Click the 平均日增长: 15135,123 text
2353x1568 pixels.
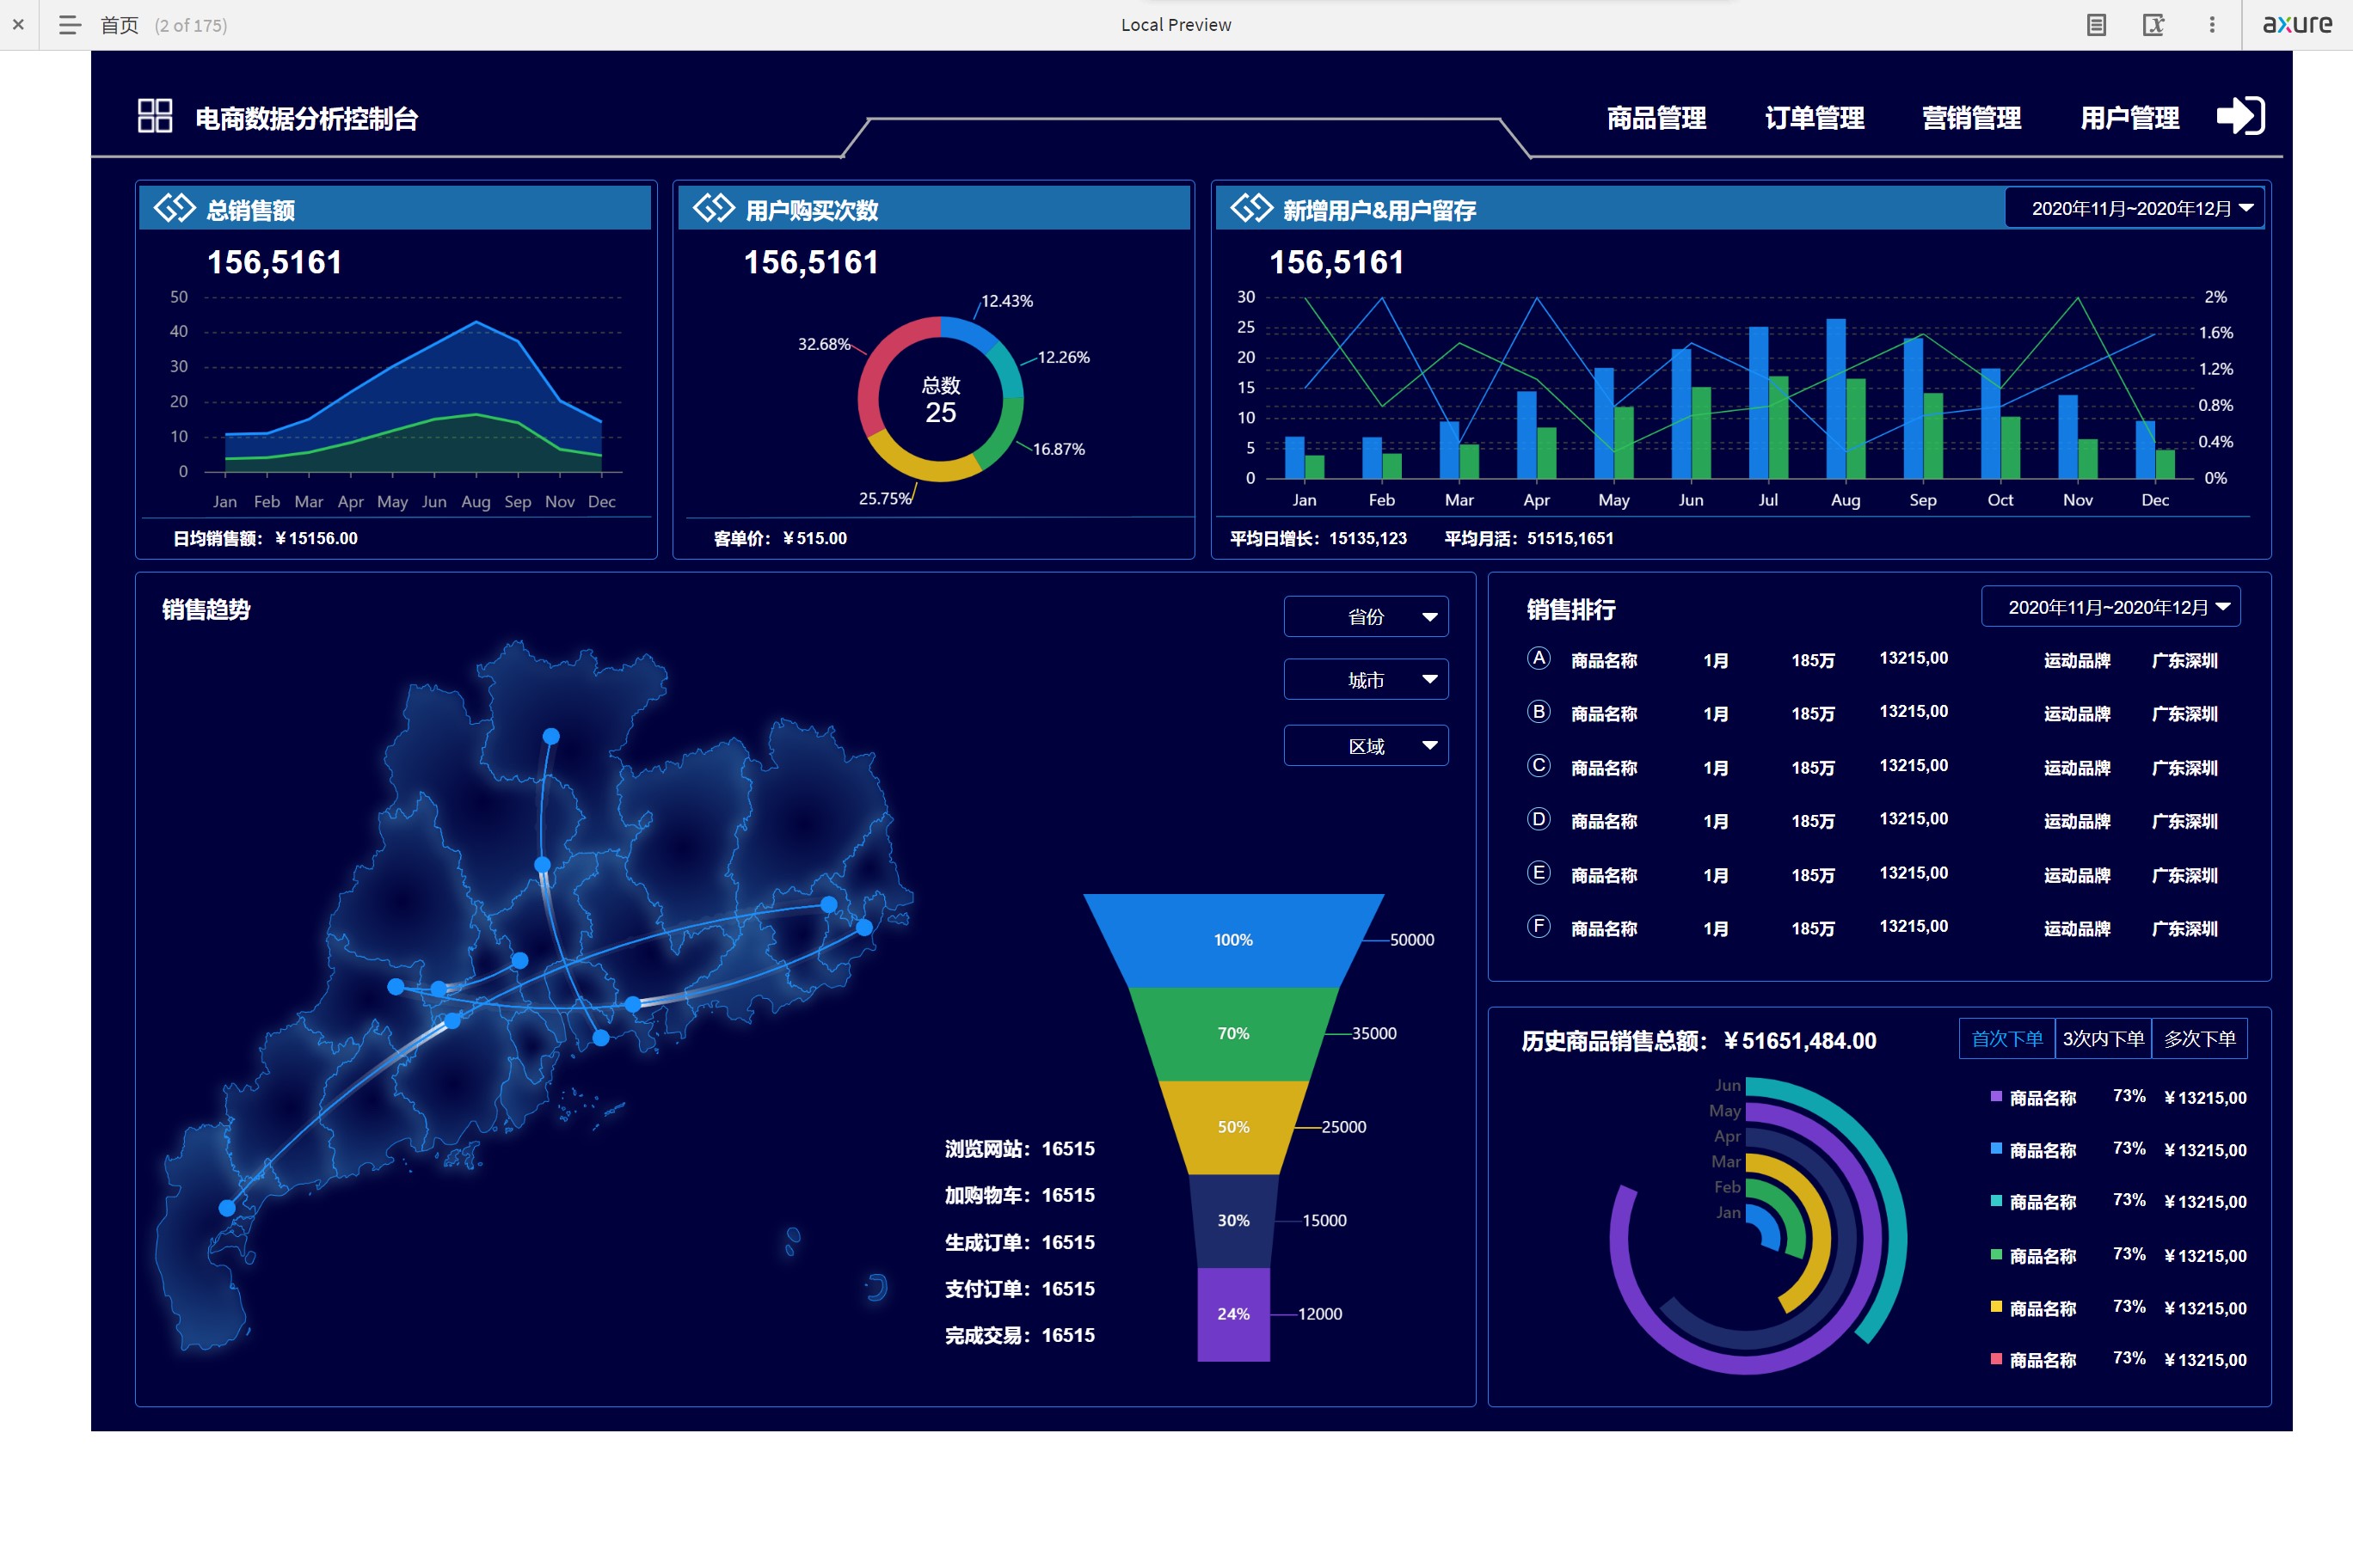1318,538
